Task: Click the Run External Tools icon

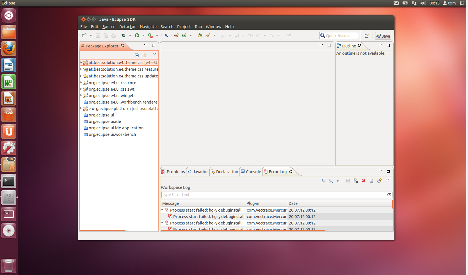Action: click(150, 35)
